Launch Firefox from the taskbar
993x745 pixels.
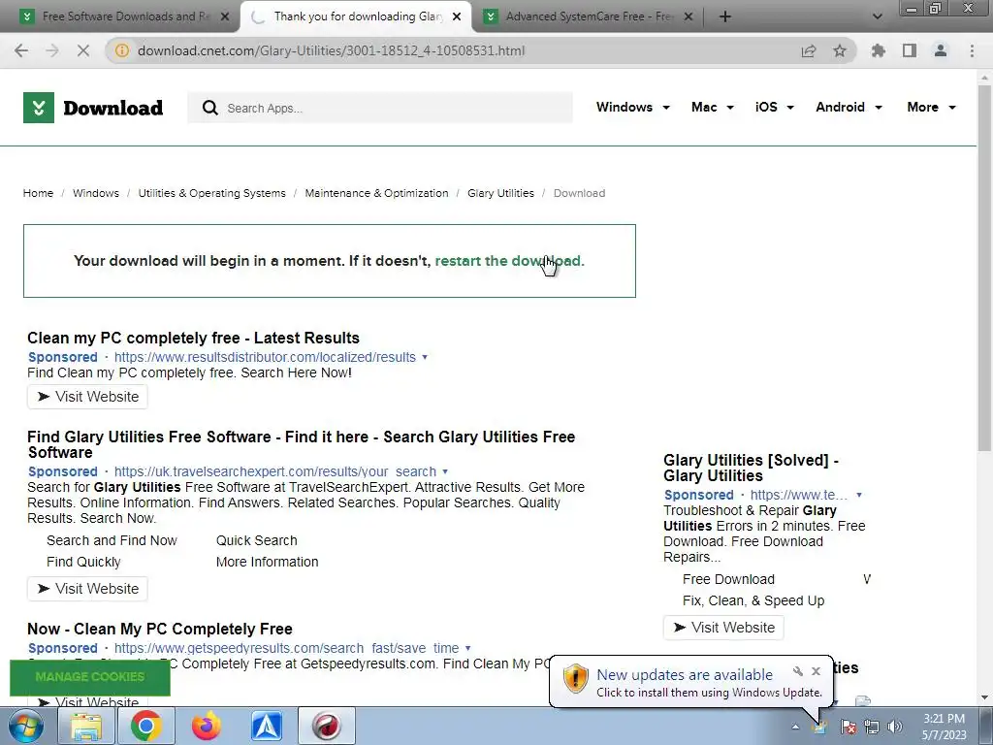pos(207,726)
